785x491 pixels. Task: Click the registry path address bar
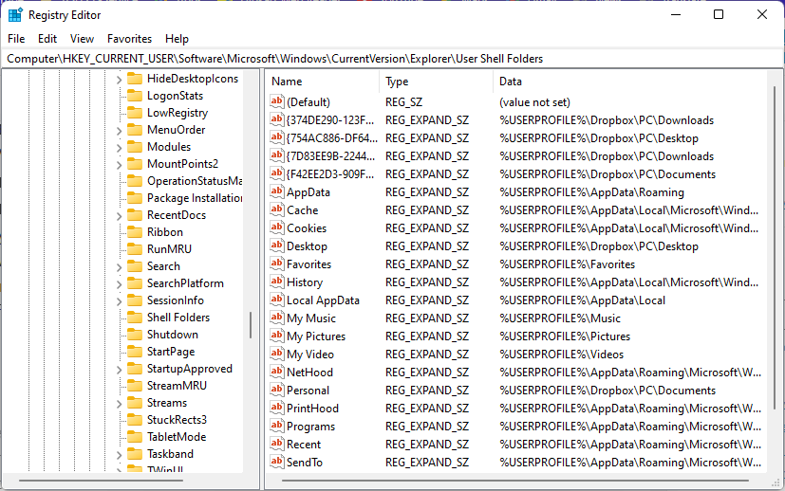(380, 59)
